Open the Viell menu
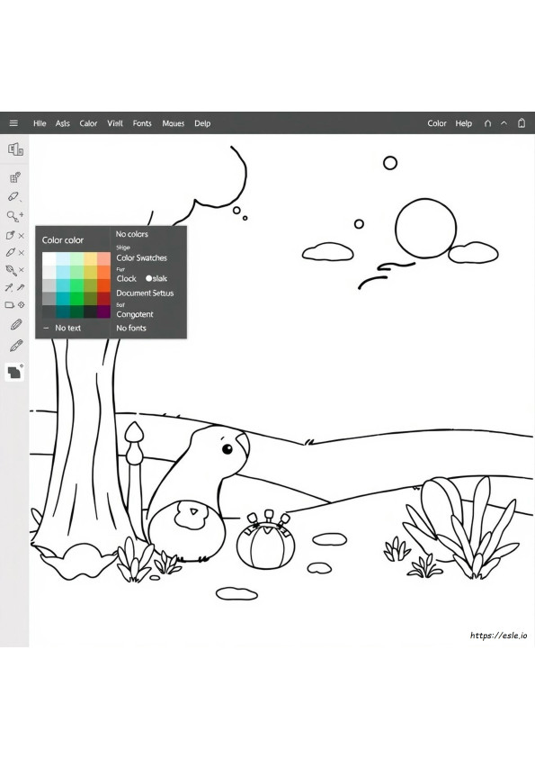Screen dimensions: 535x758 pos(115,123)
